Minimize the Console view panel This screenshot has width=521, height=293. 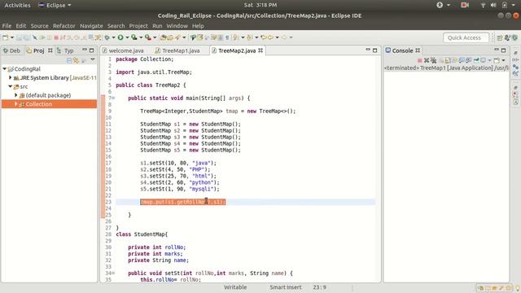tap(497, 50)
